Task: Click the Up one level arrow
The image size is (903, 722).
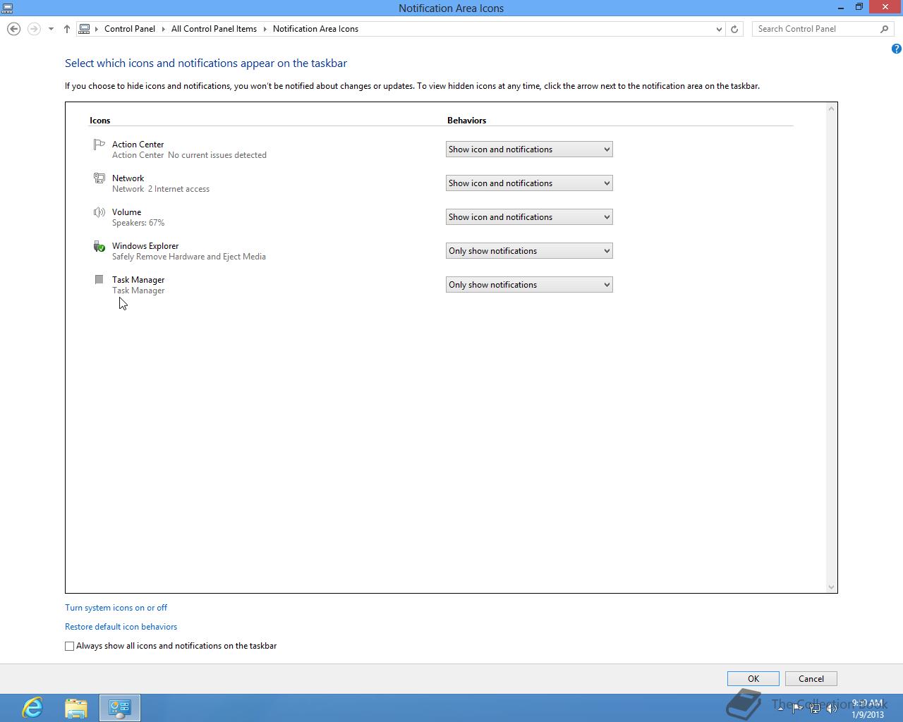Action: (67, 29)
